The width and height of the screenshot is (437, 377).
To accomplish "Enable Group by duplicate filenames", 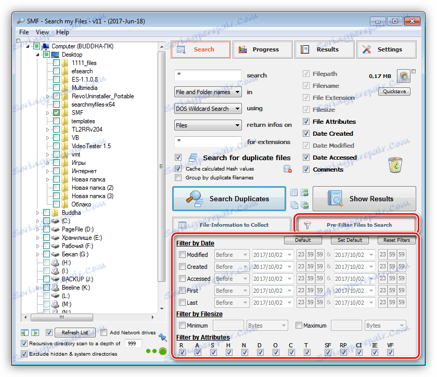I will click(178, 177).
